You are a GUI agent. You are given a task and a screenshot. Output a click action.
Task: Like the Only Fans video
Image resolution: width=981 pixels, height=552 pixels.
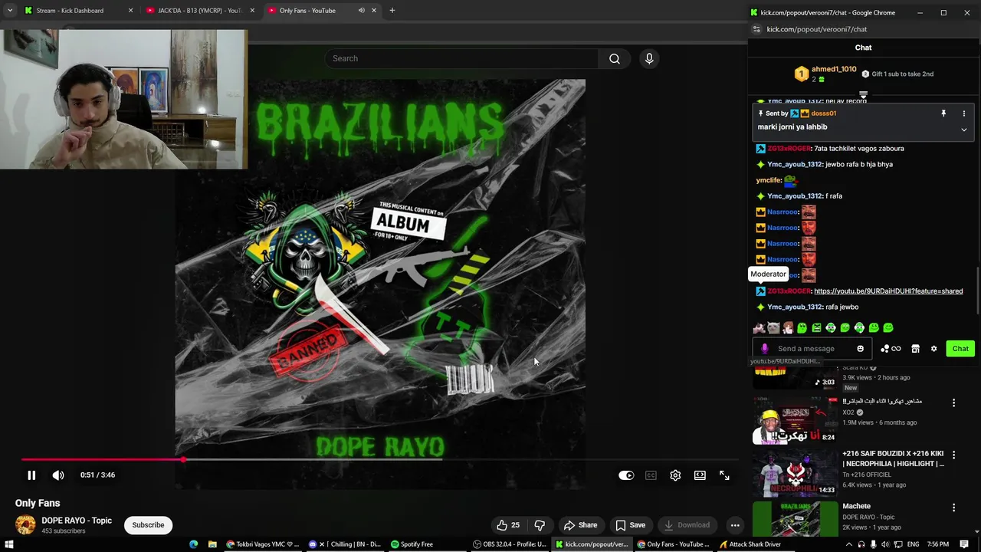coord(508,525)
